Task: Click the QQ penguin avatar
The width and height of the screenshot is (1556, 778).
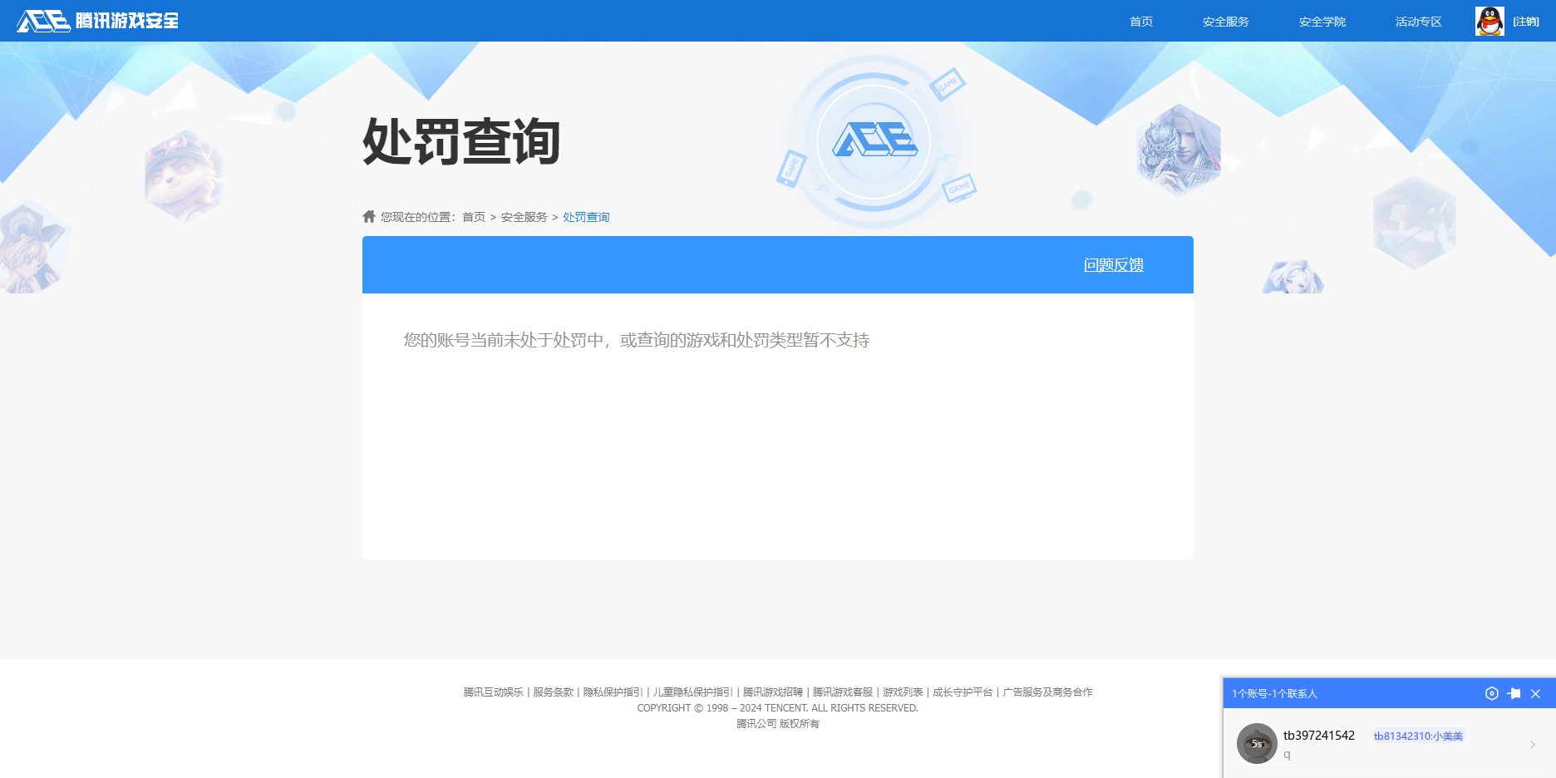Action: (1490, 21)
